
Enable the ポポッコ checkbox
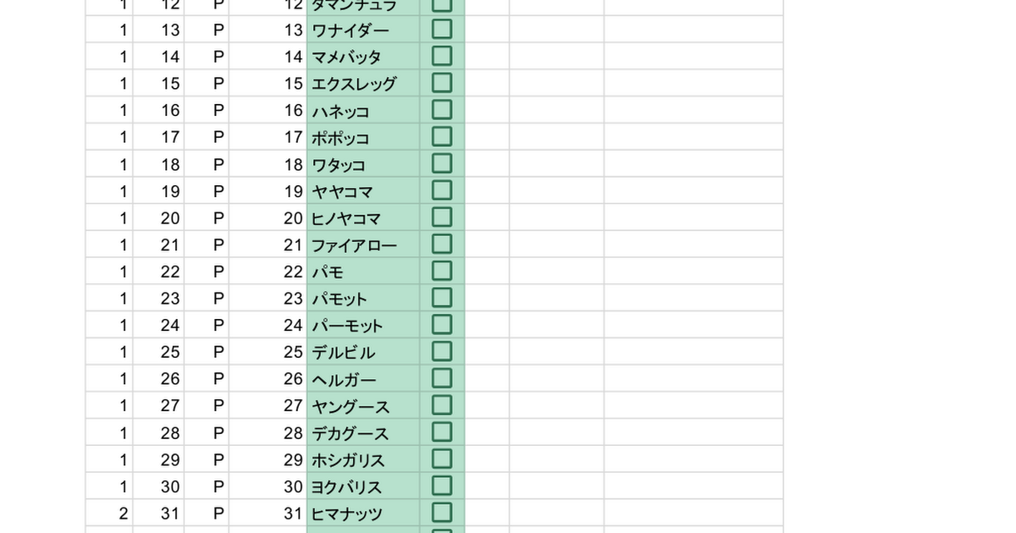[x=442, y=137]
